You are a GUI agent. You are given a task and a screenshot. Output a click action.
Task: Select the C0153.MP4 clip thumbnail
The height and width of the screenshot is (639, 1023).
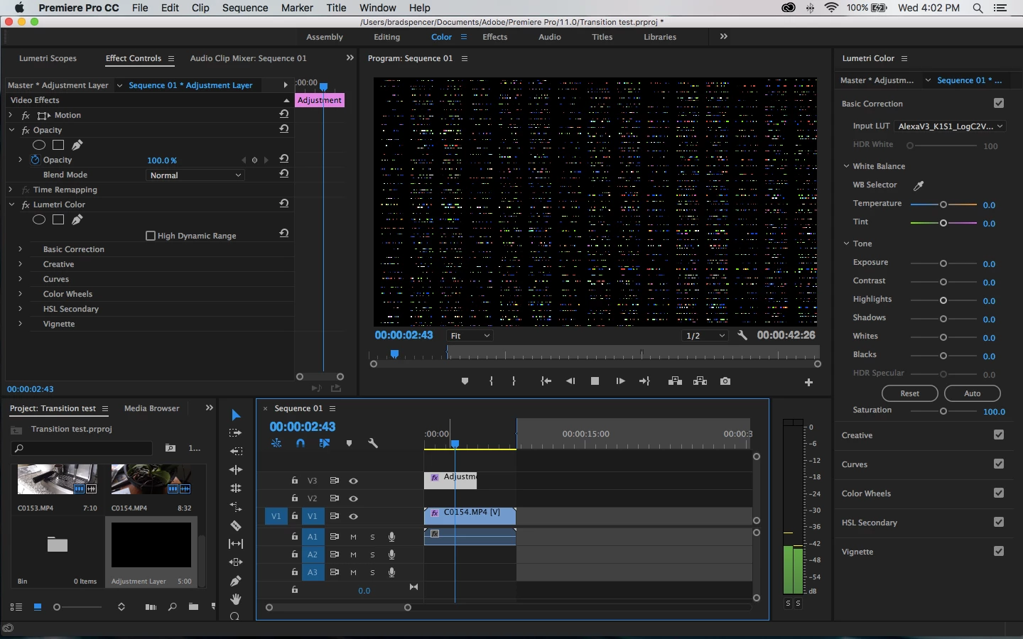click(x=58, y=479)
